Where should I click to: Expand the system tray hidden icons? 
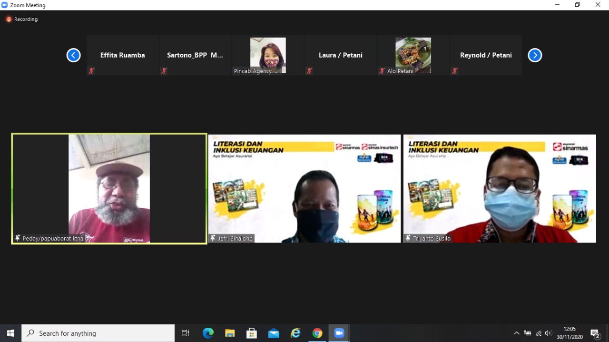(516, 333)
